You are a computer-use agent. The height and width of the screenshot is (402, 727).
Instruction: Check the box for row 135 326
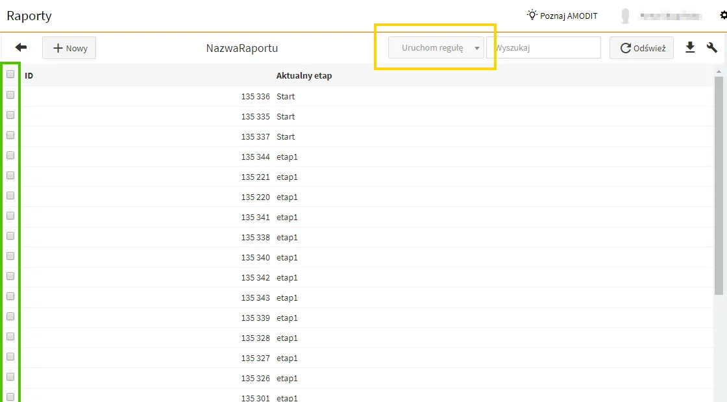coord(10,377)
